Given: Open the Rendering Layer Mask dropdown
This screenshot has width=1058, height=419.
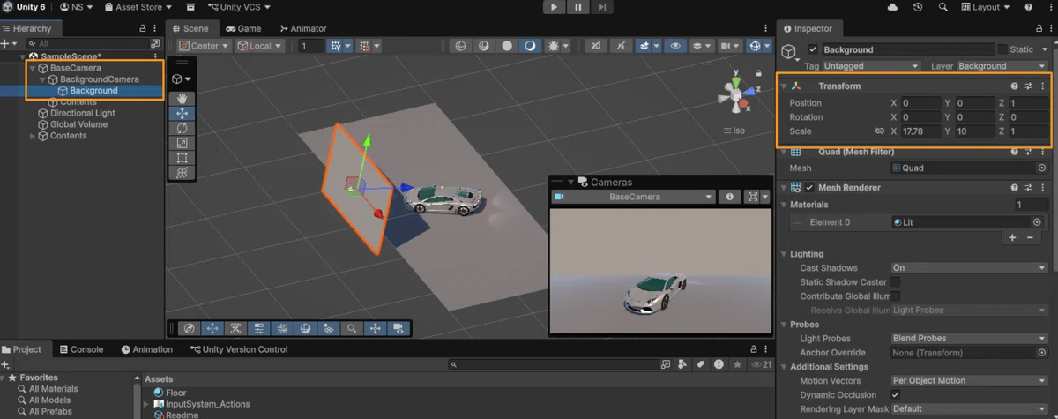Looking at the screenshot, I should (969, 409).
